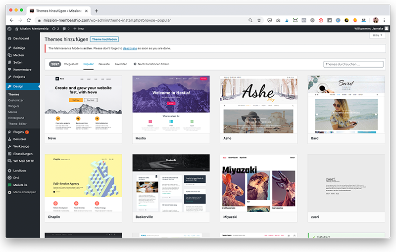Screen dimensions: 396x252
Task: Click browser back arrow
Action: (x=11, y=20)
